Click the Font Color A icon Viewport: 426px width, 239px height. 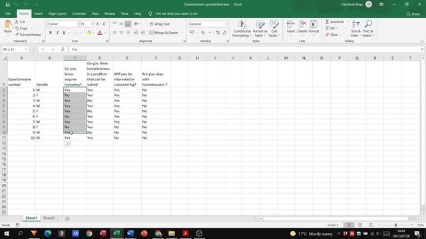click(100, 33)
